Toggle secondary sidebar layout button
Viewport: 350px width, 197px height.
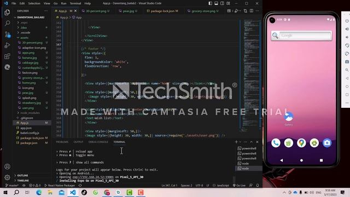223,3
